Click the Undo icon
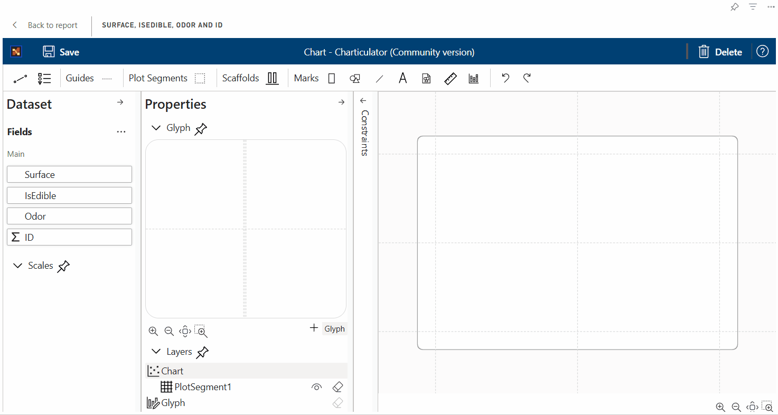Image resolution: width=778 pixels, height=415 pixels. [505, 78]
